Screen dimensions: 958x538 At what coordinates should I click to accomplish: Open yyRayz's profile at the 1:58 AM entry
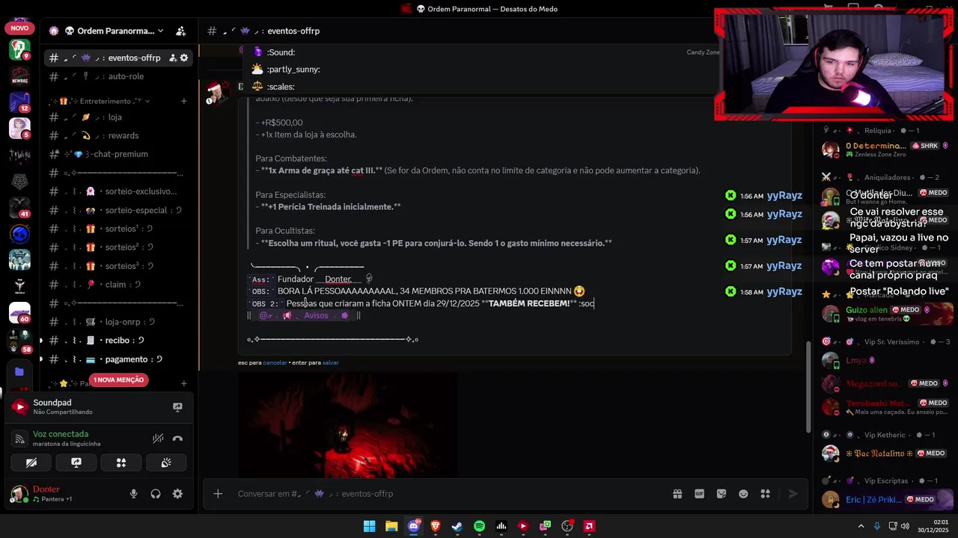(x=784, y=291)
